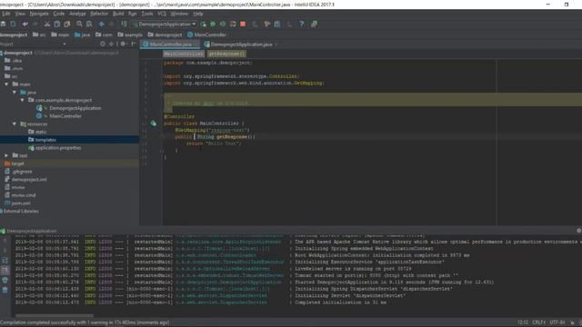Click the Paste toolbar icon
Viewport: 582px width, 327px height.
click(x=67, y=25)
